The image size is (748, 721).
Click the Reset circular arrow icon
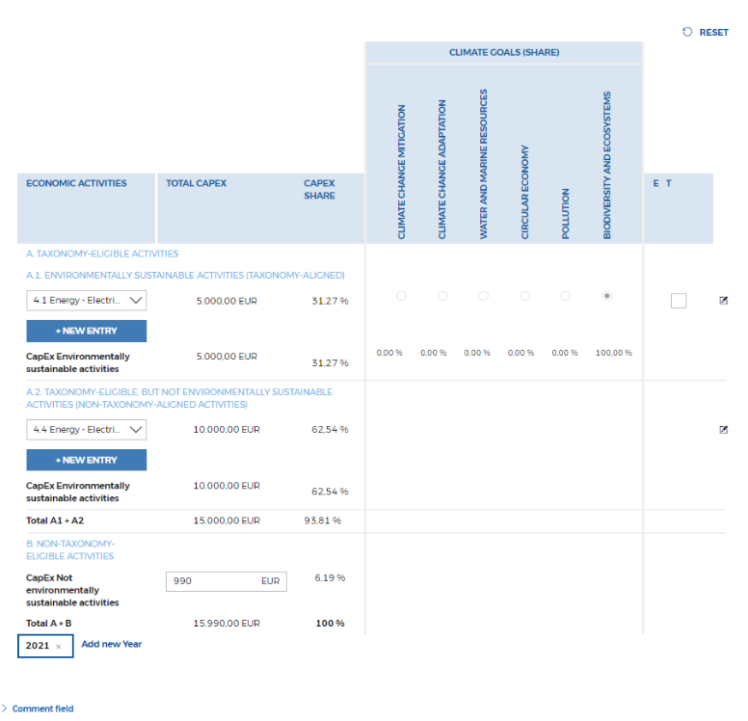687,32
